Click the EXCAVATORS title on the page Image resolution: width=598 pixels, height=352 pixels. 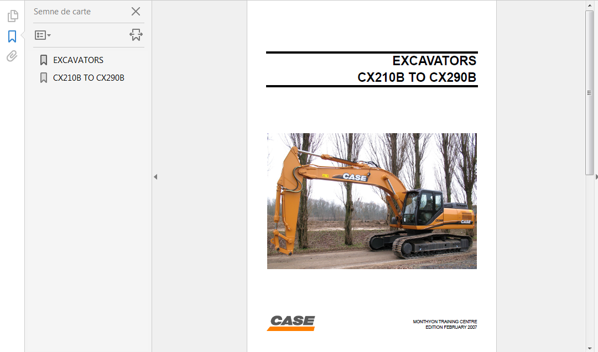(x=434, y=61)
